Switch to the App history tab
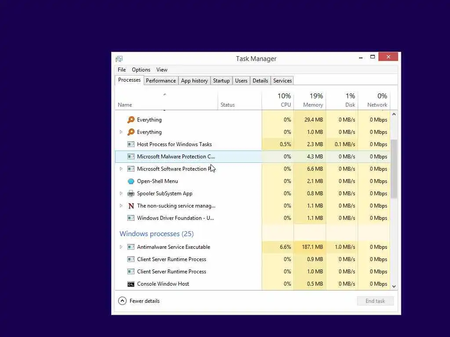450x337 pixels. [194, 81]
